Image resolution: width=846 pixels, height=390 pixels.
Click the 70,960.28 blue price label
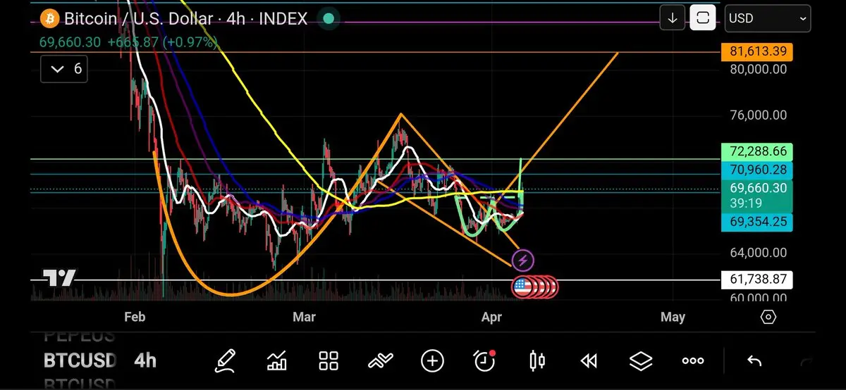click(x=757, y=170)
